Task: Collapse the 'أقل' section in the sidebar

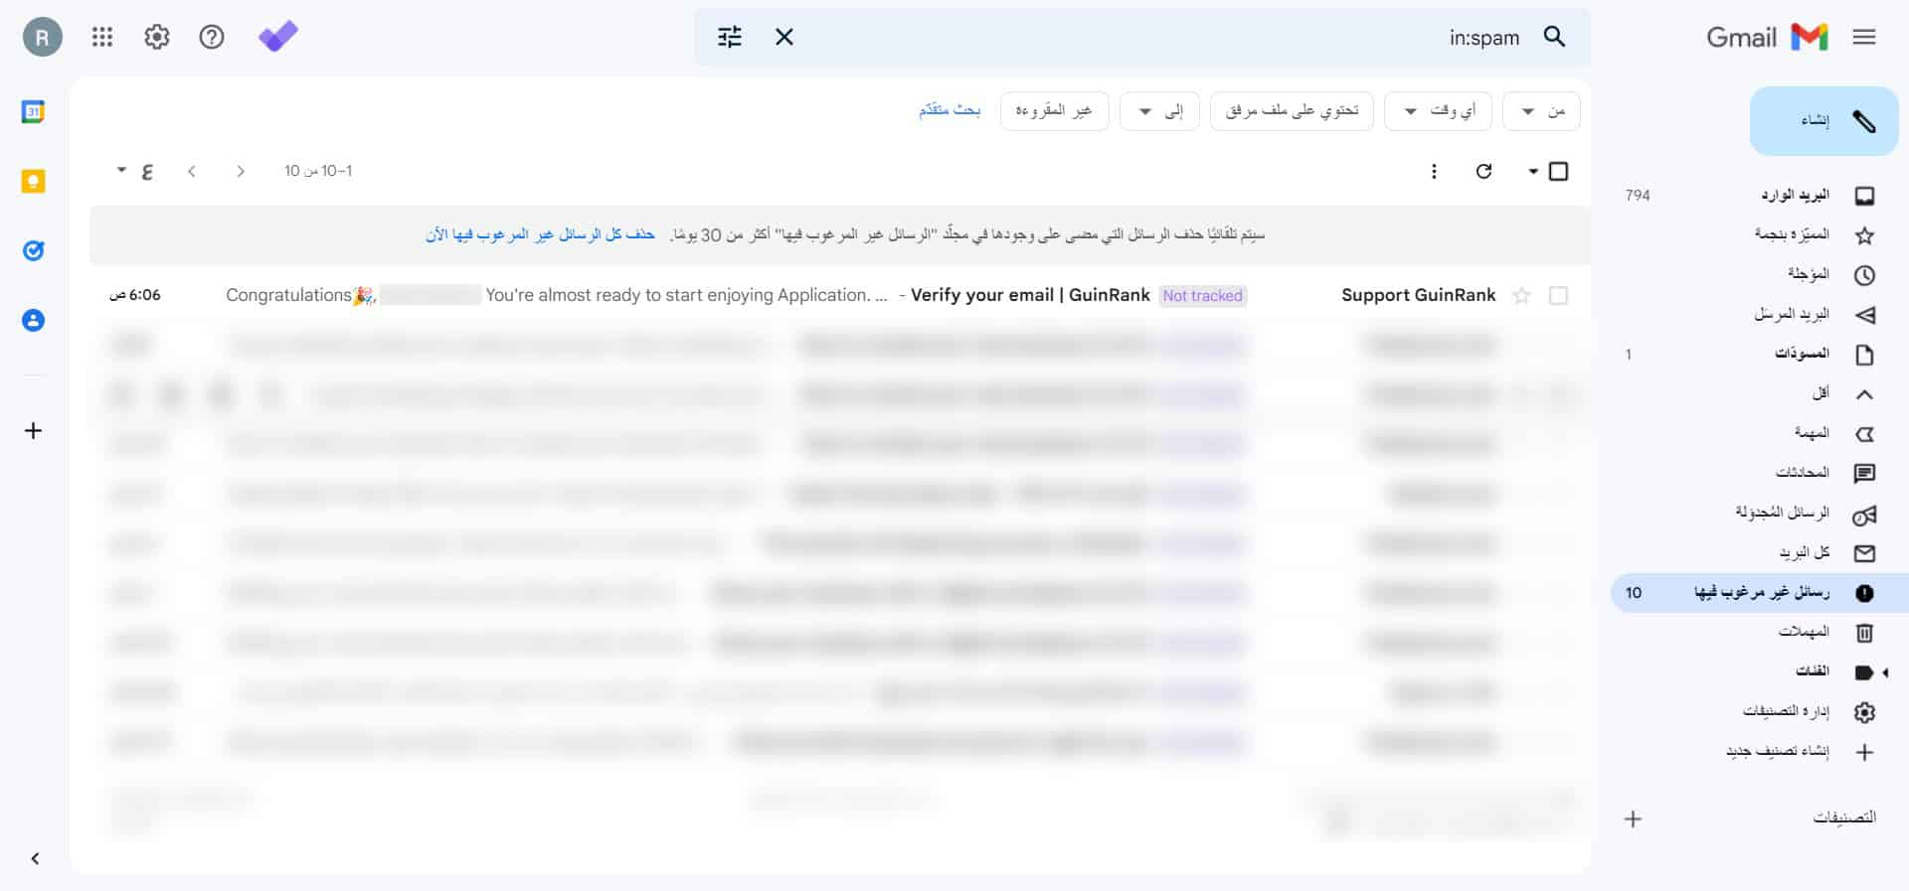Action: pos(1839,393)
